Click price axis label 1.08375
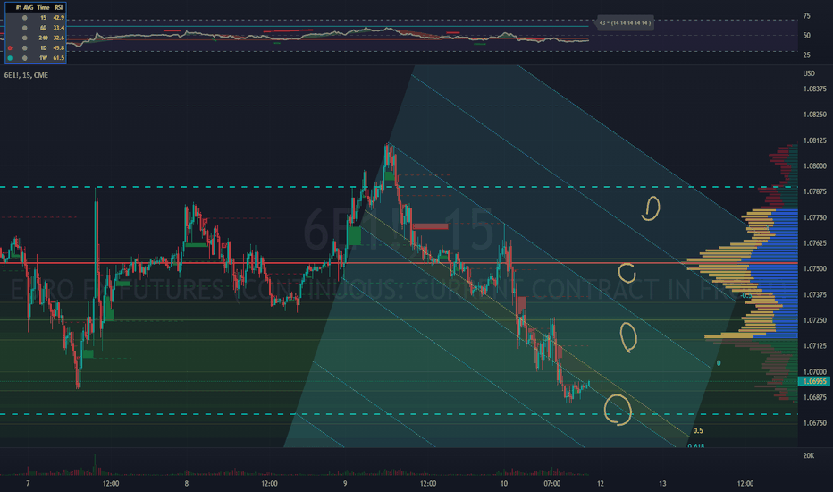The width and height of the screenshot is (833, 492). pos(814,89)
